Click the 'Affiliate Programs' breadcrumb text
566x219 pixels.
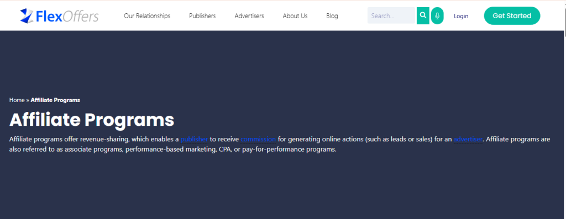click(x=55, y=100)
